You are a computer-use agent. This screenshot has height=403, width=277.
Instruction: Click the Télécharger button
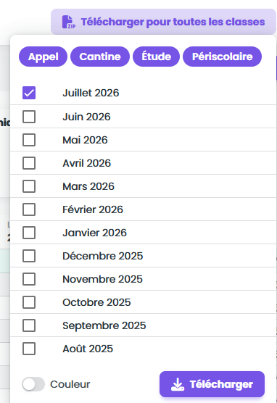212,384
